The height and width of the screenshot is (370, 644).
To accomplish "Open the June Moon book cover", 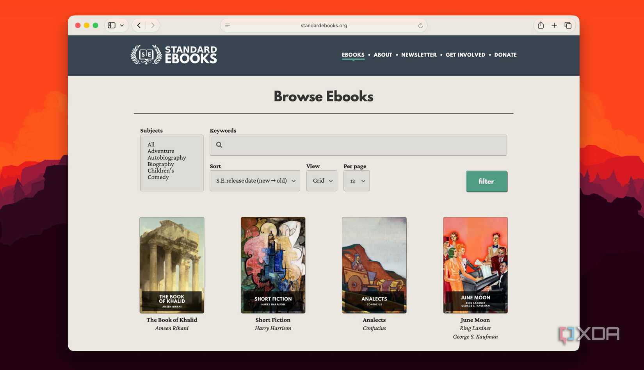I will 475,265.
